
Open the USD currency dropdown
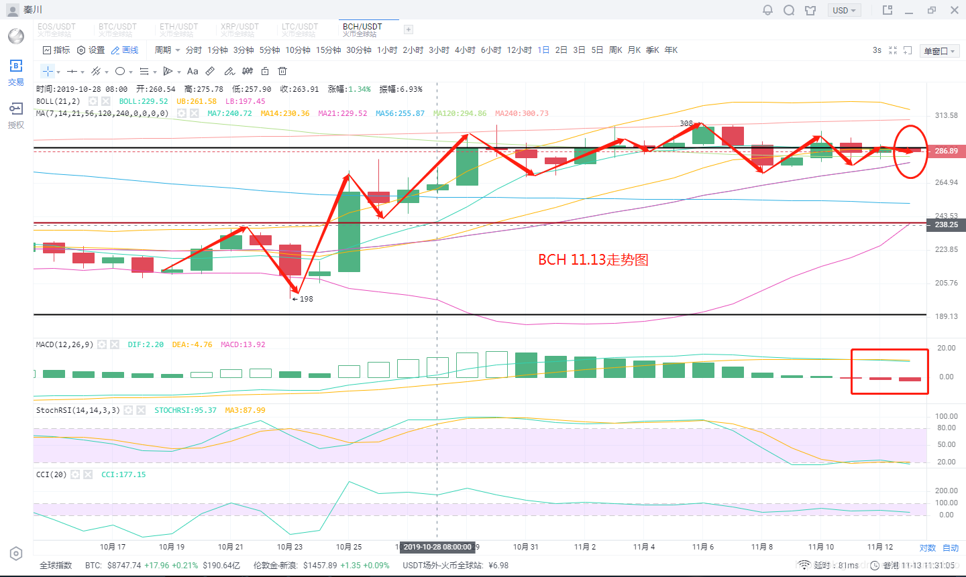(844, 10)
